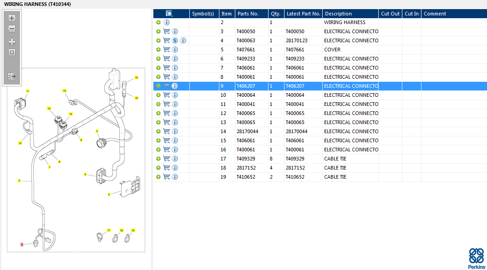Open info for item 12 T400065
The width and height of the screenshot is (487, 270).
click(x=175, y=113)
